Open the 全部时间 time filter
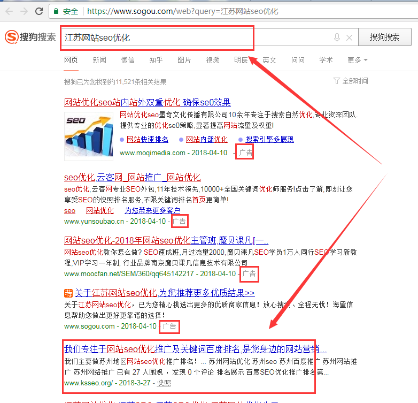The height and width of the screenshot is (403, 418). tap(351, 81)
